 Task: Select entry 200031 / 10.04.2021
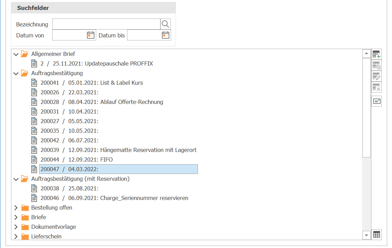pos(69,111)
